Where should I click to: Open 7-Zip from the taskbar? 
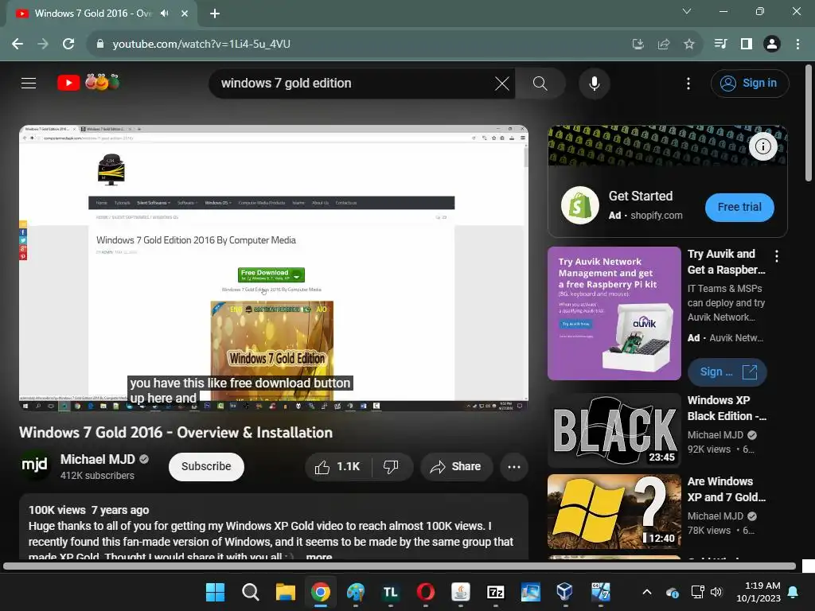point(495,592)
